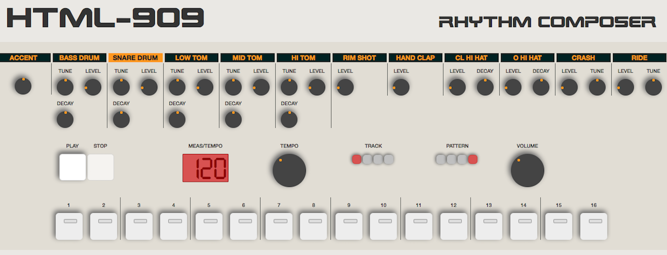Click the Mid Tom TUNE knob
This screenshot has height=255, width=667.
tap(233, 87)
